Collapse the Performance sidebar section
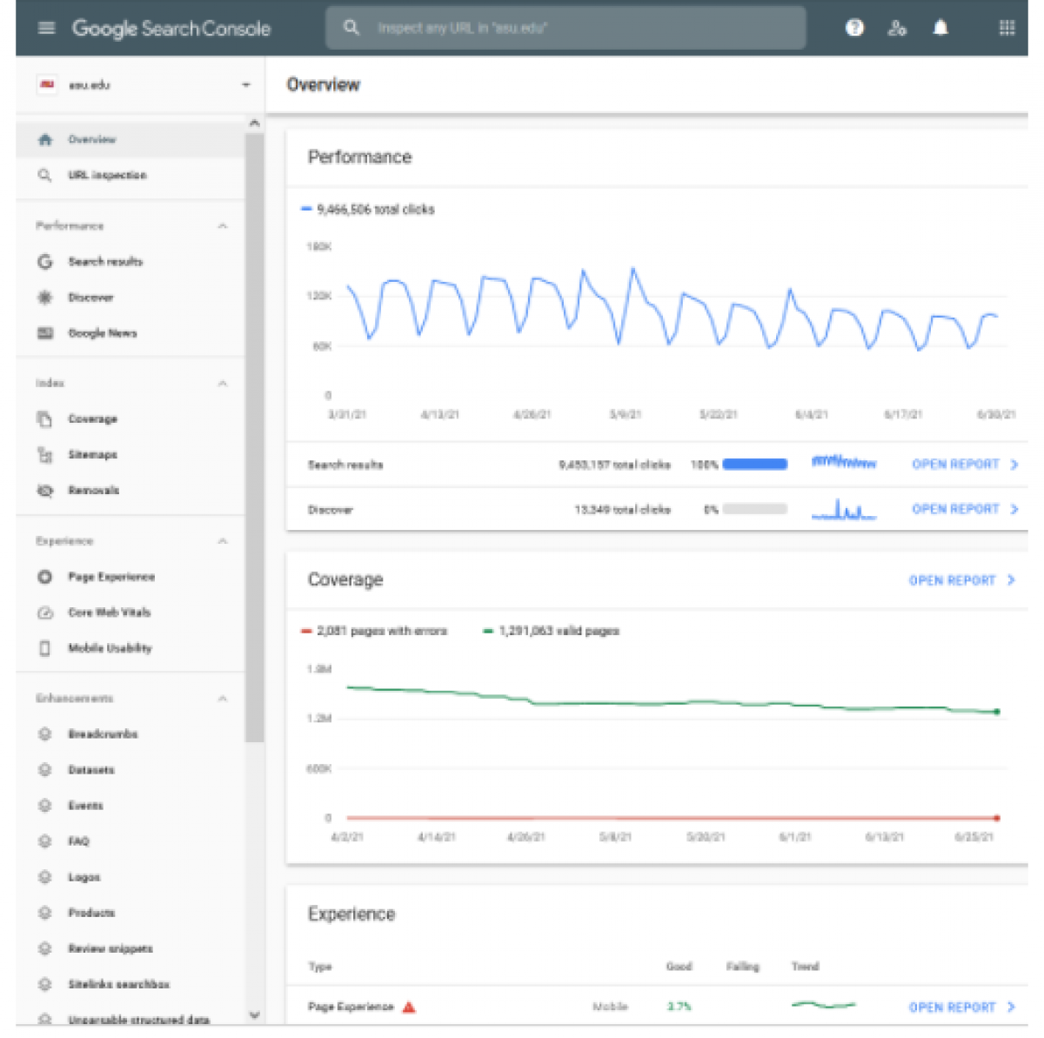This screenshot has height=1038, width=1044. tap(223, 225)
